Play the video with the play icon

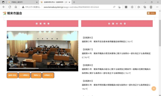10,65
